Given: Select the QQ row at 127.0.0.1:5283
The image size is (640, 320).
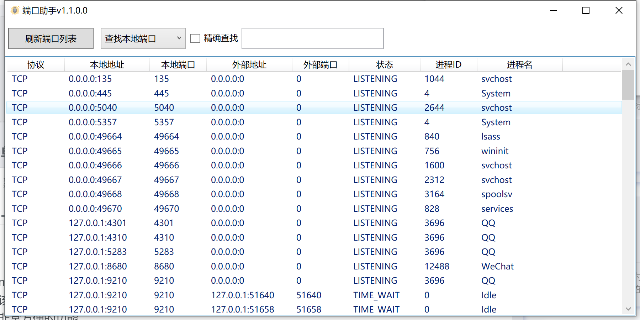Looking at the screenshot, I should [x=314, y=252].
